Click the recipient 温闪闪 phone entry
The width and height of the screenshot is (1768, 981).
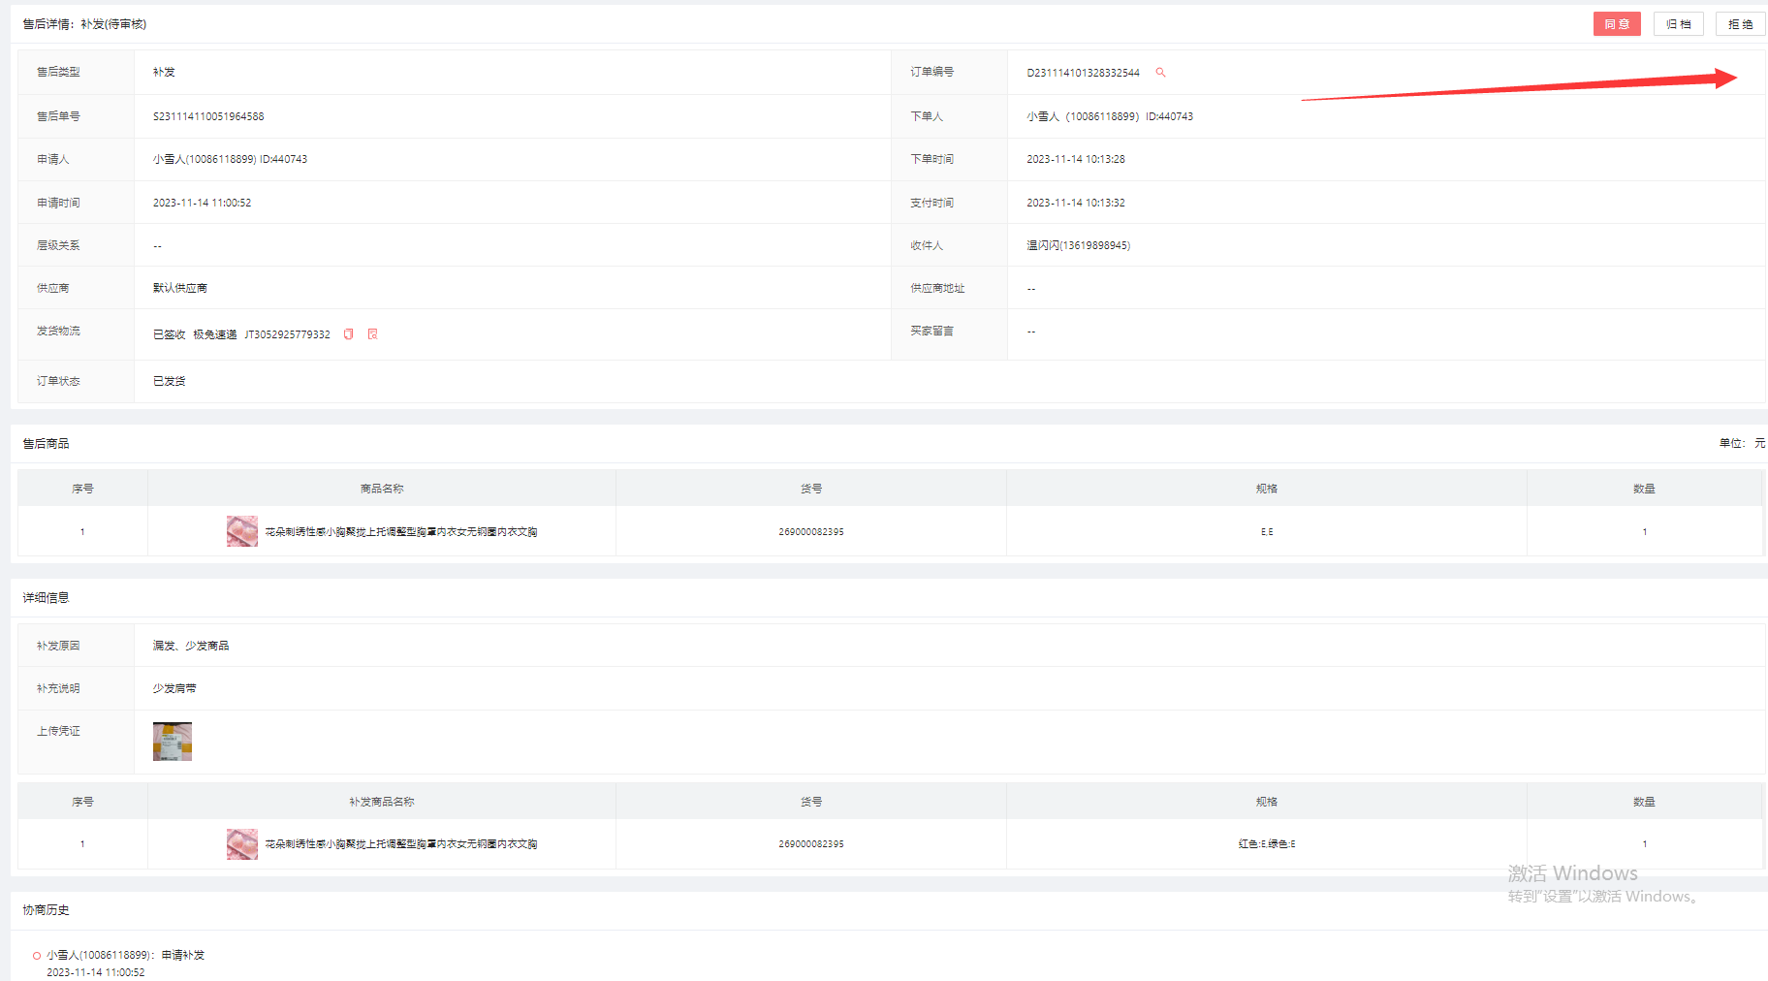click(1078, 245)
